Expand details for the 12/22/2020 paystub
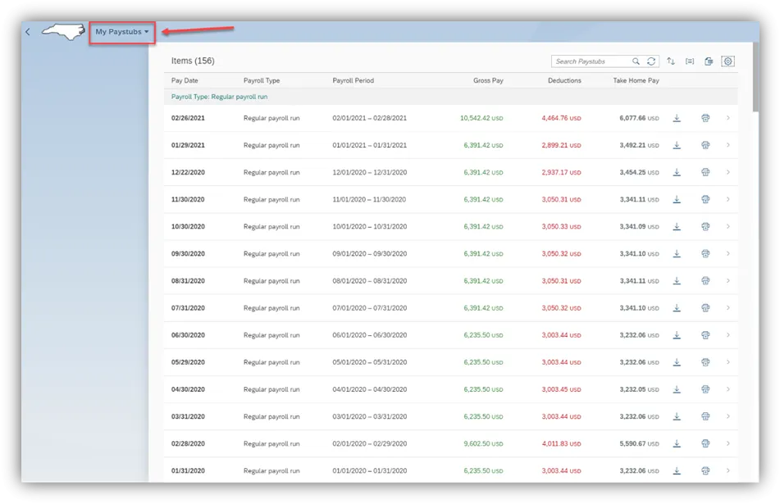 728,172
